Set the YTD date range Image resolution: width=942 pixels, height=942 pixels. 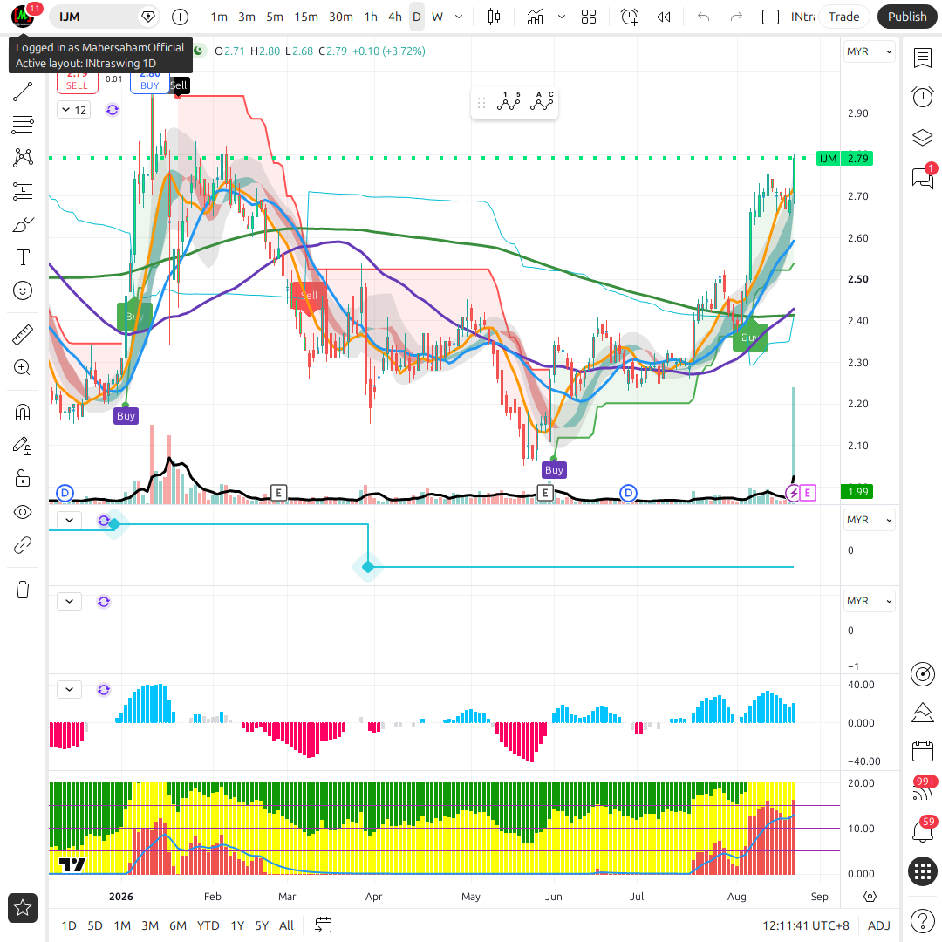[208, 925]
